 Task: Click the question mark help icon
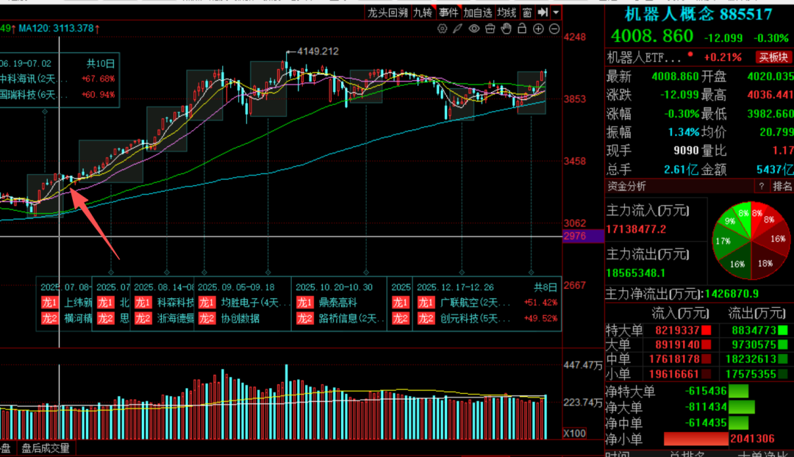[762, 186]
